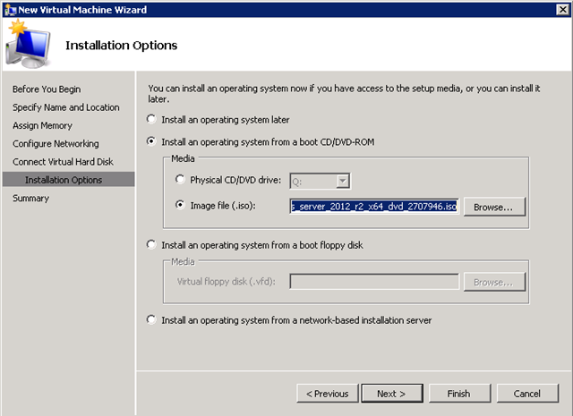Click the ISO image file path field

tap(374, 207)
